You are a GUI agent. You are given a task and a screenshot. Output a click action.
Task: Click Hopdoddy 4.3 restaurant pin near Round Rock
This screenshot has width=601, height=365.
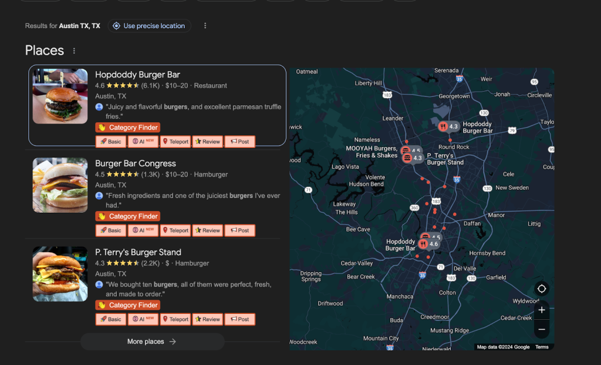click(x=448, y=126)
